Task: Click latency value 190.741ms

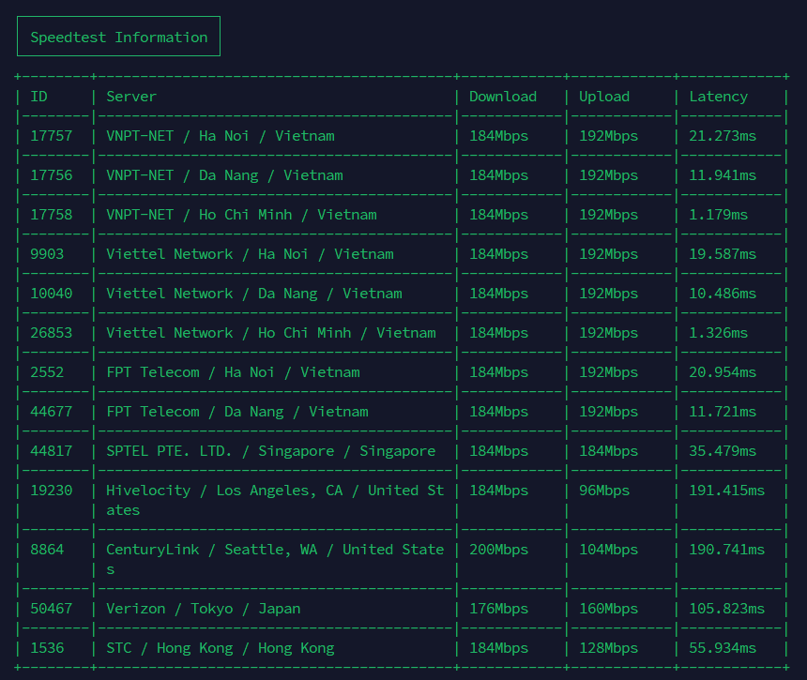Action: click(x=726, y=550)
